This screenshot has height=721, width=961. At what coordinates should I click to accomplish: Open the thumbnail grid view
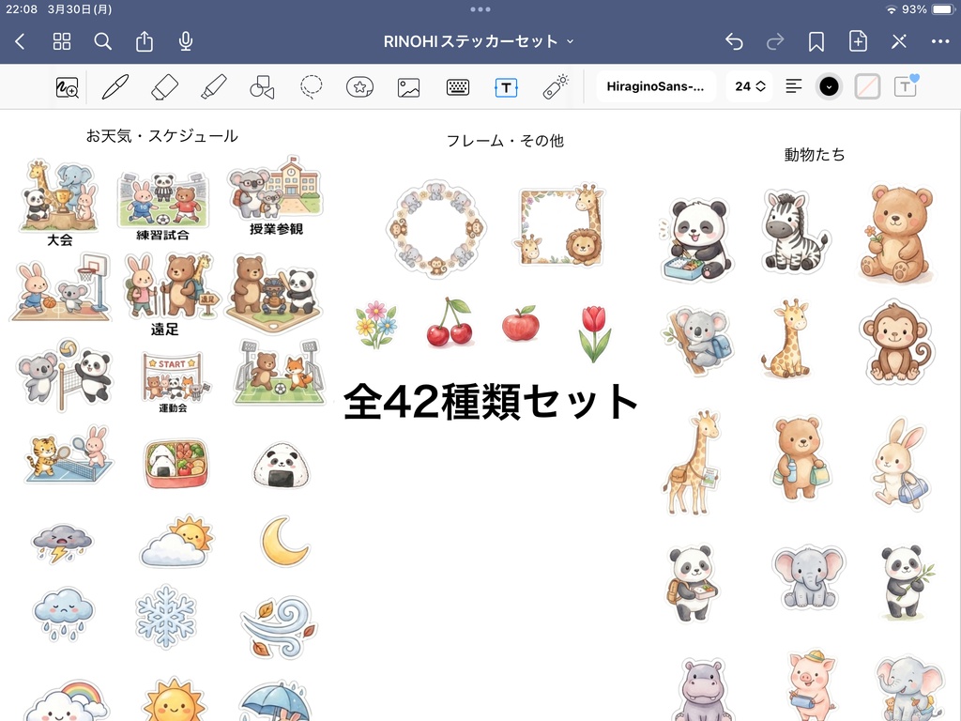[61, 41]
